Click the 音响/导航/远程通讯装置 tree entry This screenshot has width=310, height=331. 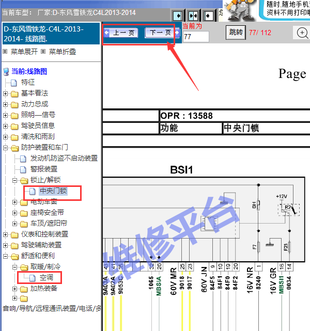click(x=52, y=308)
